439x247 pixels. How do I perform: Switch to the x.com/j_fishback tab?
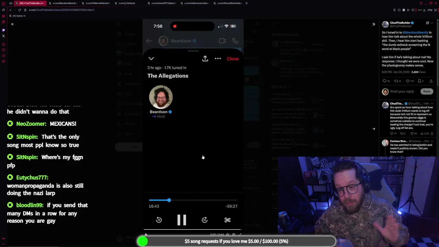point(129,3)
